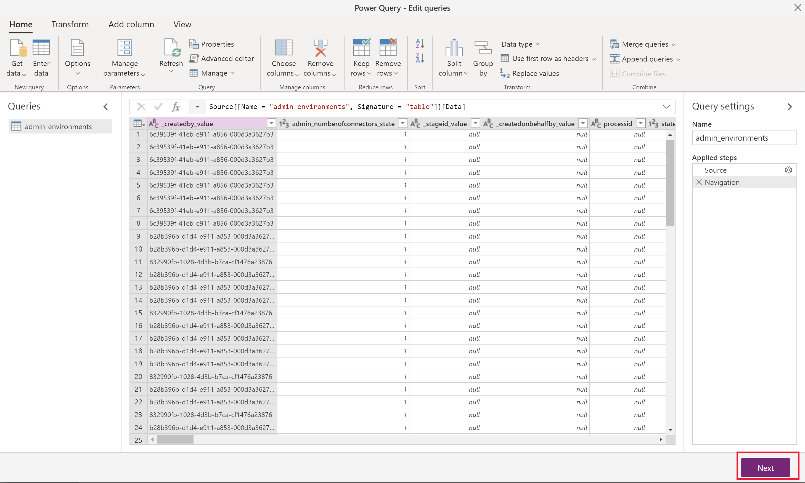The width and height of the screenshot is (805, 483).
Task: Click the Next button
Action: coord(765,468)
